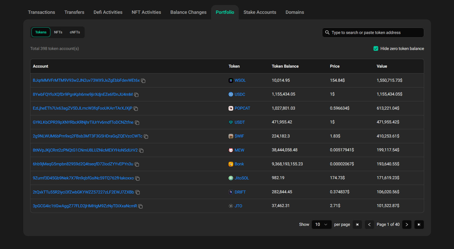This screenshot has height=249, width=454.
Task: Copy the 6hb9jMeqG5 Bonk account address
Action: click(x=137, y=164)
